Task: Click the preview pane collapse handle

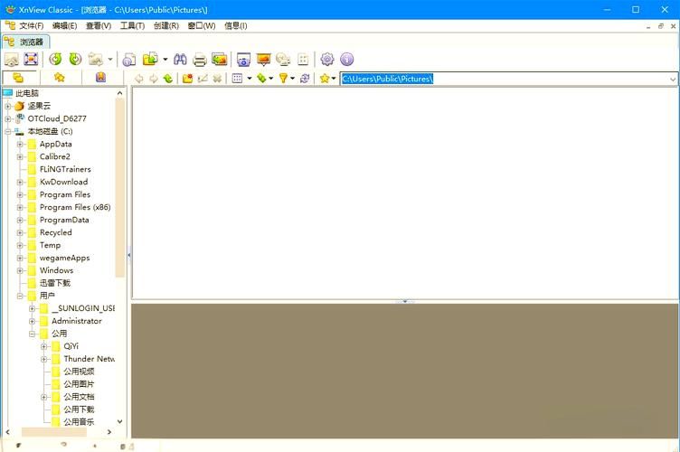Action: click(405, 301)
